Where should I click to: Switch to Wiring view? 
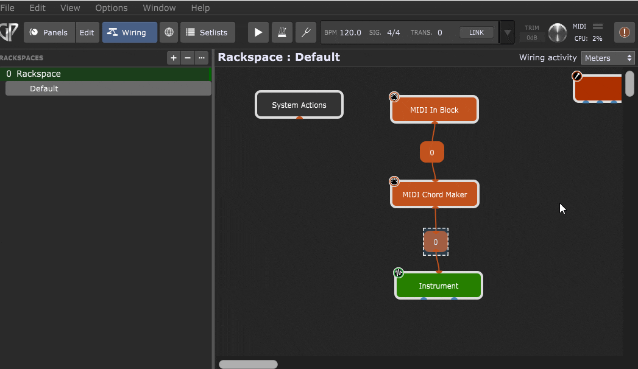(129, 32)
